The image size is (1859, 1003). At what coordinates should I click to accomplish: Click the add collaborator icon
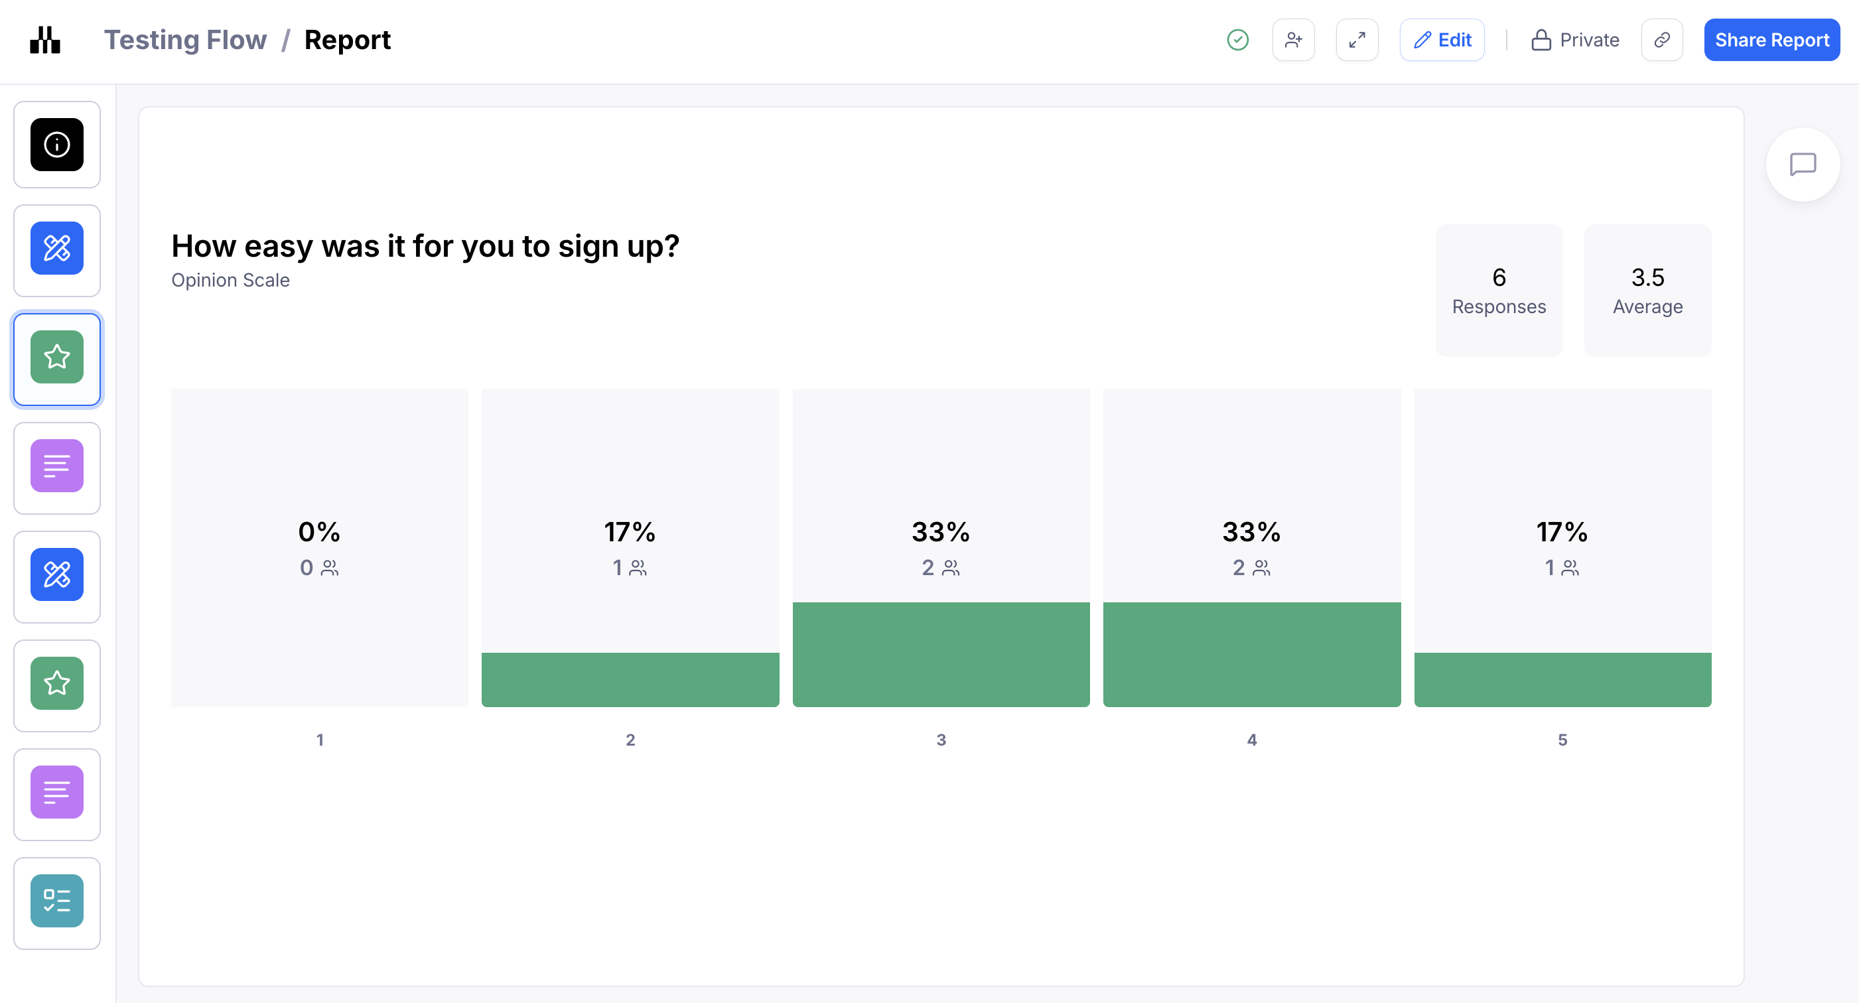click(x=1293, y=40)
